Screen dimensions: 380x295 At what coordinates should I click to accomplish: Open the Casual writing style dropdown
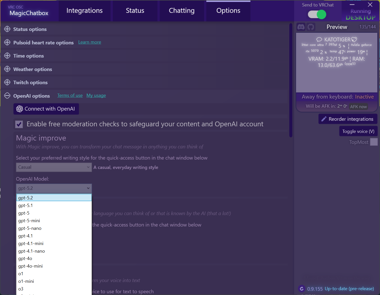tap(54, 167)
